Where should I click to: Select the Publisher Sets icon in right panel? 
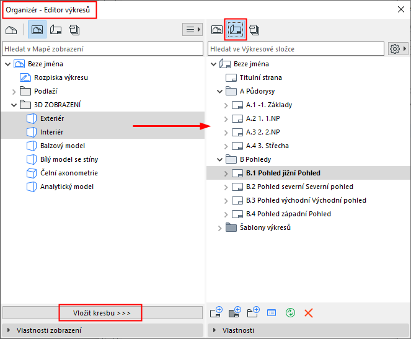coord(254,30)
